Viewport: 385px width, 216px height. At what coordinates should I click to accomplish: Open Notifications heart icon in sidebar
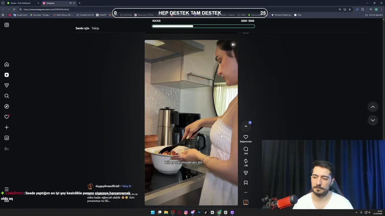click(7, 117)
